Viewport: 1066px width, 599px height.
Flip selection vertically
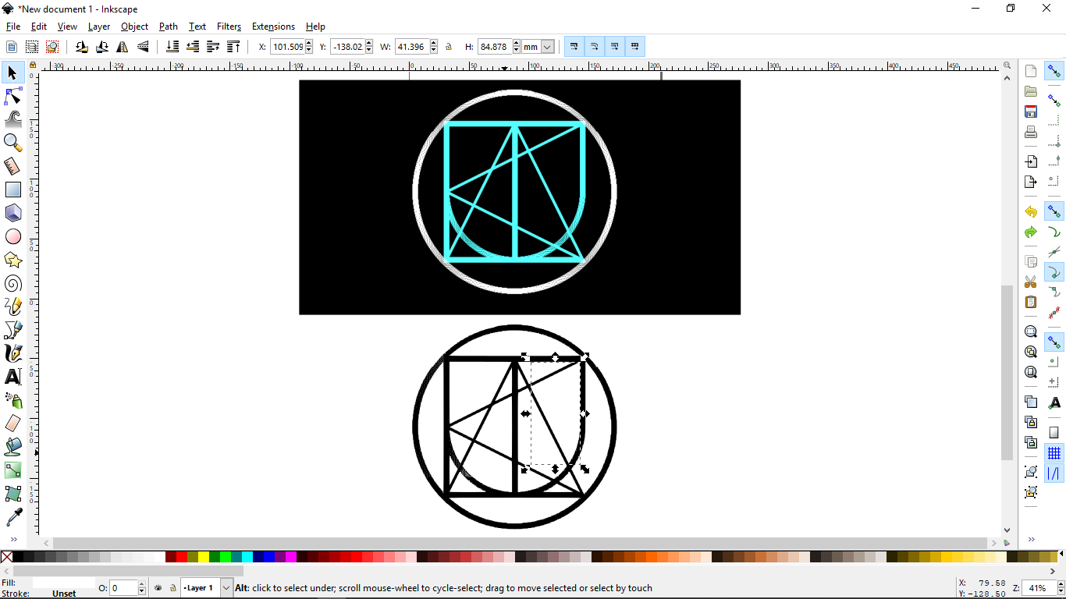[x=143, y=47]
